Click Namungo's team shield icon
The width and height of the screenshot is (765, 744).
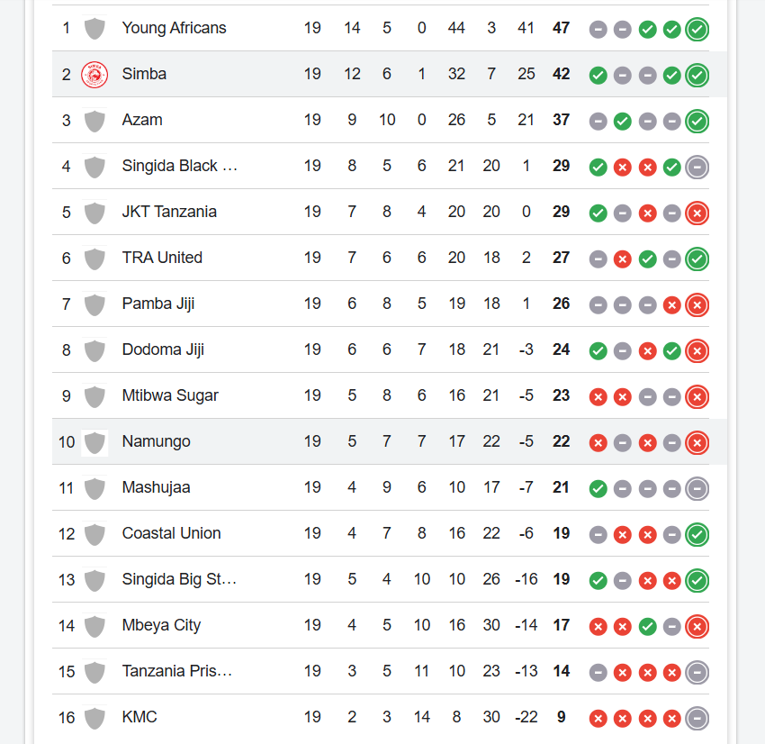click(94, 442)
